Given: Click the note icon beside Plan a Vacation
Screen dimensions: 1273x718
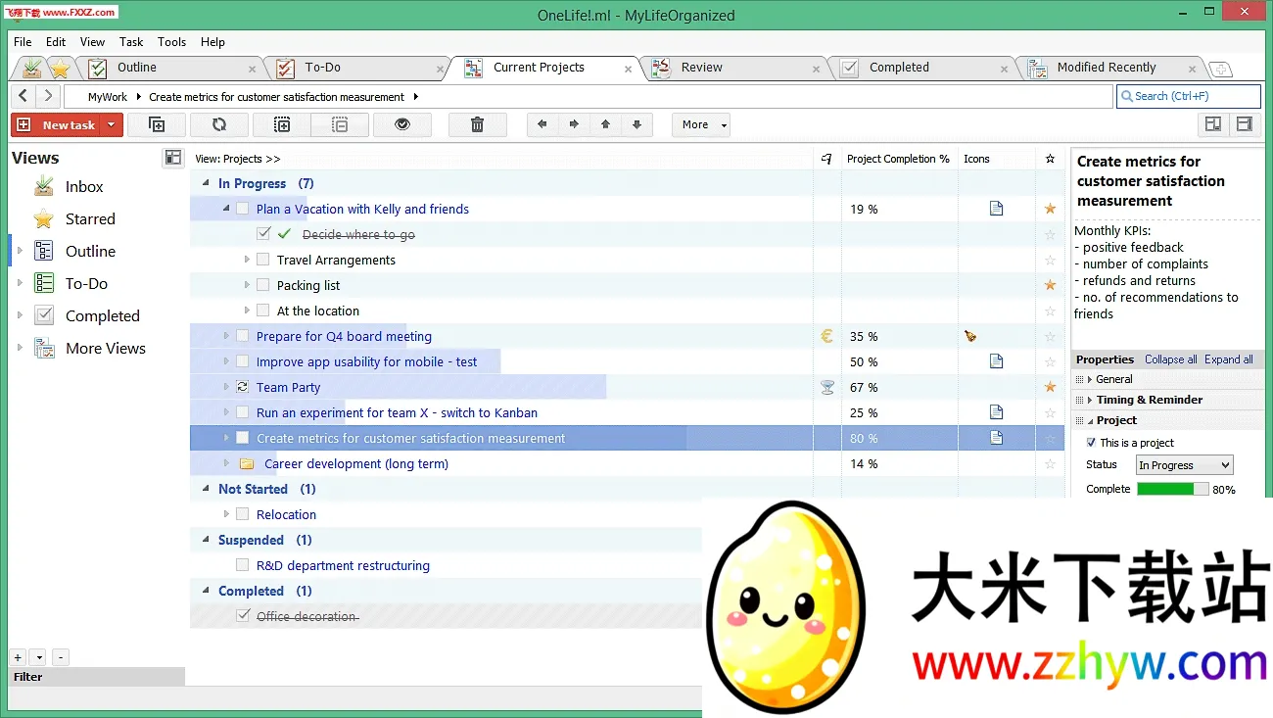Looking at the screenshot, I should [996, 208].
